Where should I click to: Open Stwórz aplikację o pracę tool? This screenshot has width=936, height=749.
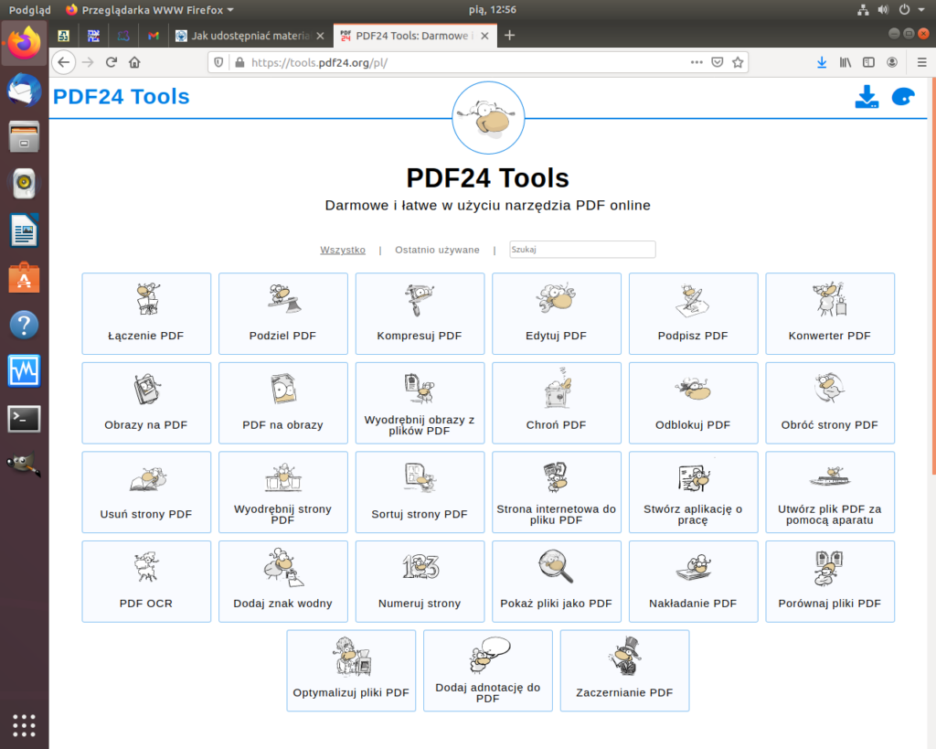point(693,492)
